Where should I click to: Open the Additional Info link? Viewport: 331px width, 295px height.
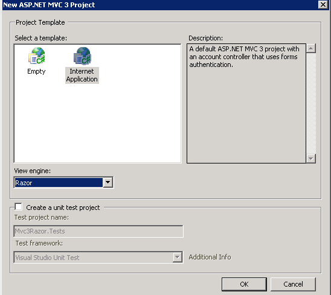pos(210,257)
